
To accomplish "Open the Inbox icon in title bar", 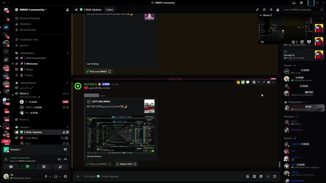I will [x=294, y=3].
